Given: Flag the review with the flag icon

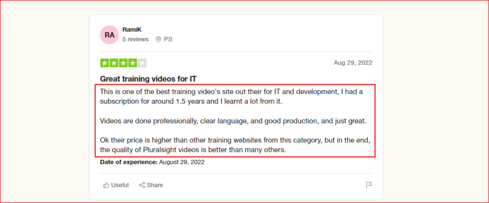Looking at the screenshot, I should tap(369, 185).
